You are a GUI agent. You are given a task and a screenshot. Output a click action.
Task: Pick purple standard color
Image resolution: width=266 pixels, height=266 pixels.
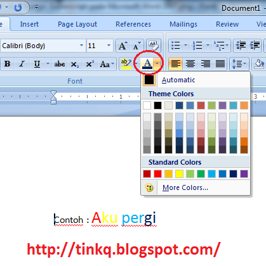coord(244,174)
